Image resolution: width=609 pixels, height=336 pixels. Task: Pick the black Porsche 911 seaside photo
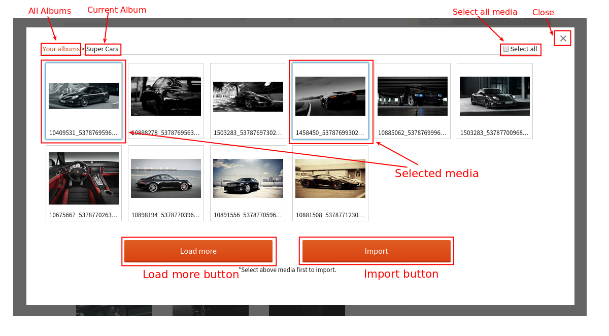[x=166, y=178]
